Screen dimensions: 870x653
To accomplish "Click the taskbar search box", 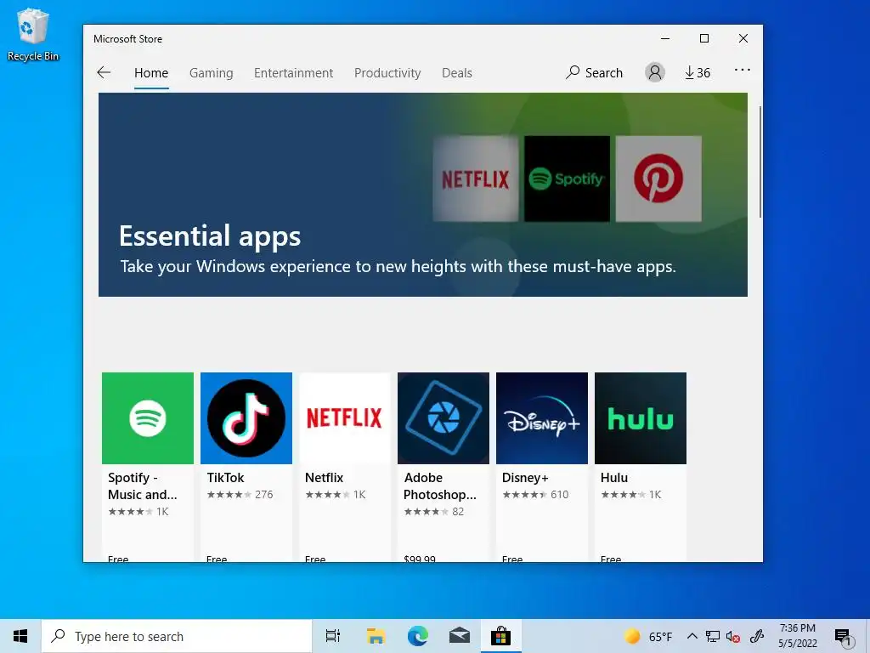I will click(177, 636).
